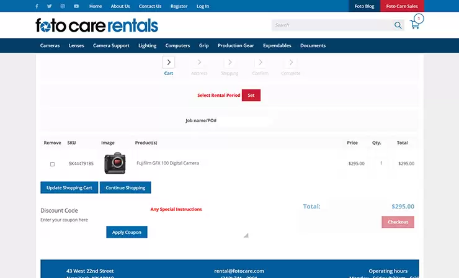Click the Cart step chevron icon
The width and height of the screenshot is (459, 278).
pos(169,62)
